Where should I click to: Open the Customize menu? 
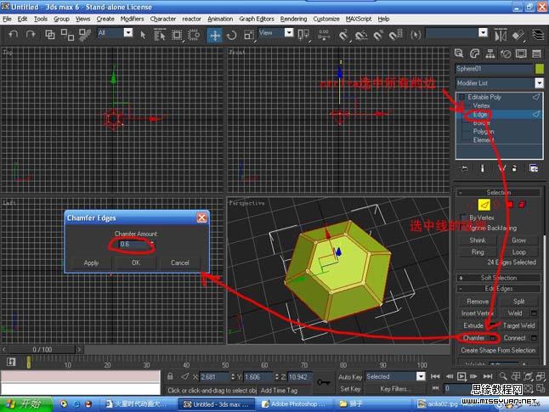326,19
